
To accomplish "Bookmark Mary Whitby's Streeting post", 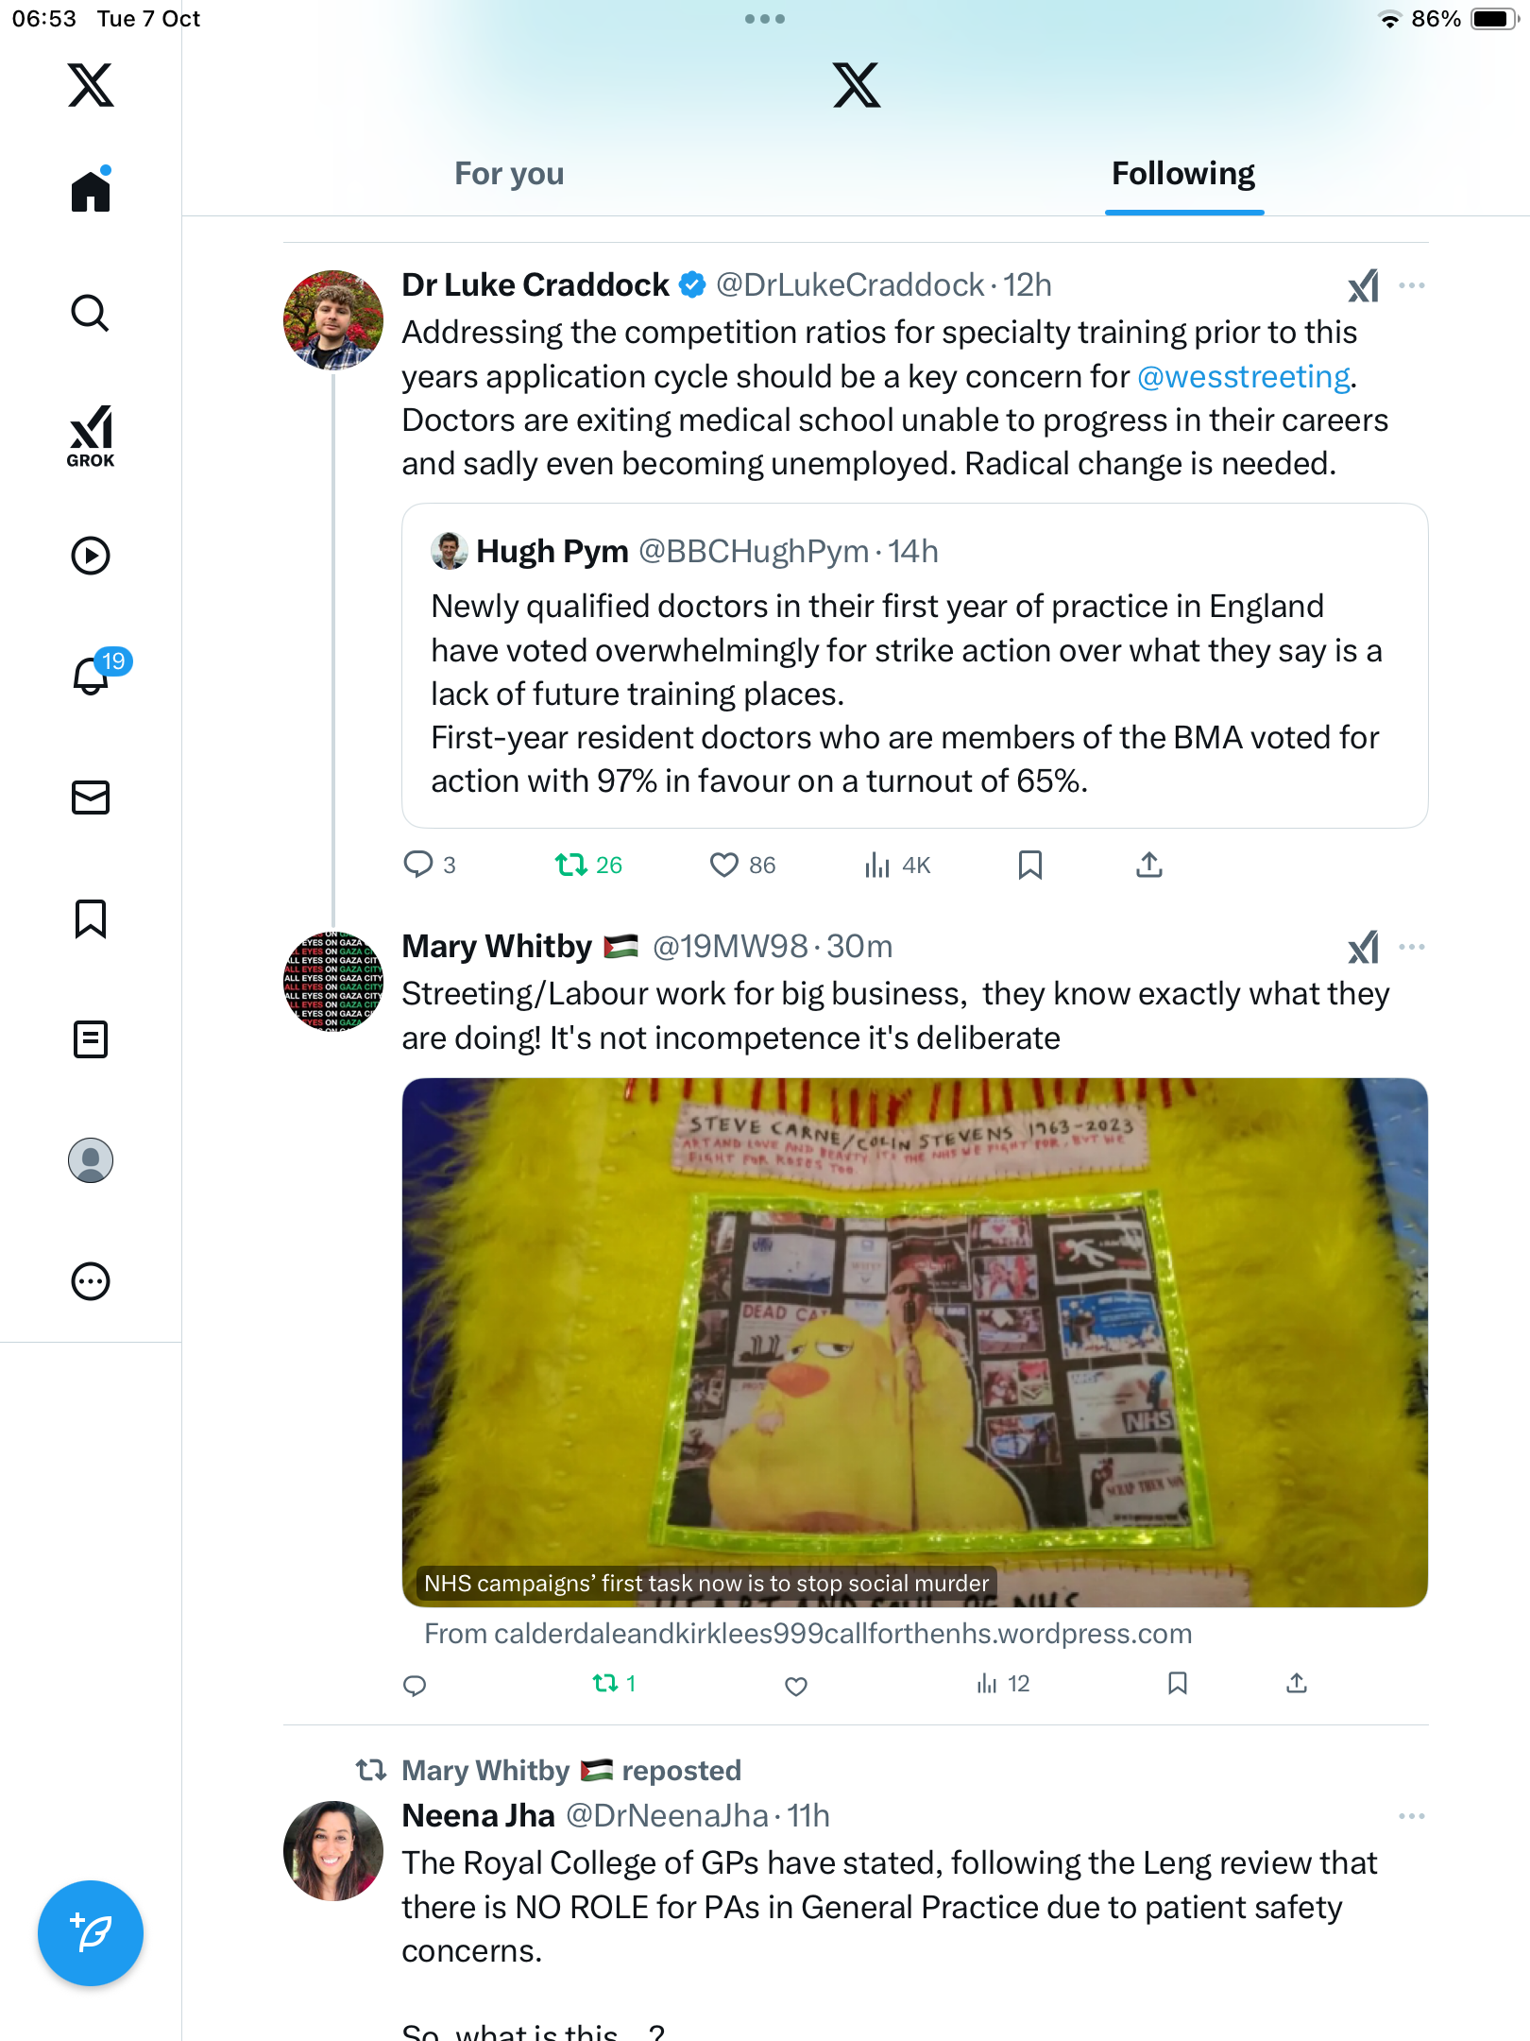I will (1177, 1683).
